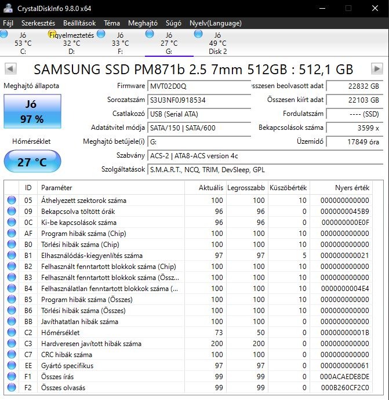The height and width of the screenshot is (400, 389).
Task: Open the Nyelv(Language) menu
Action: pyautogui.click(x=216, y=23)
